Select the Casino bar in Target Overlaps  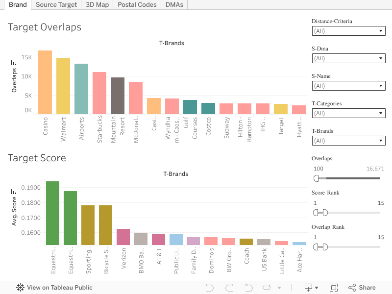click(45, 82)
